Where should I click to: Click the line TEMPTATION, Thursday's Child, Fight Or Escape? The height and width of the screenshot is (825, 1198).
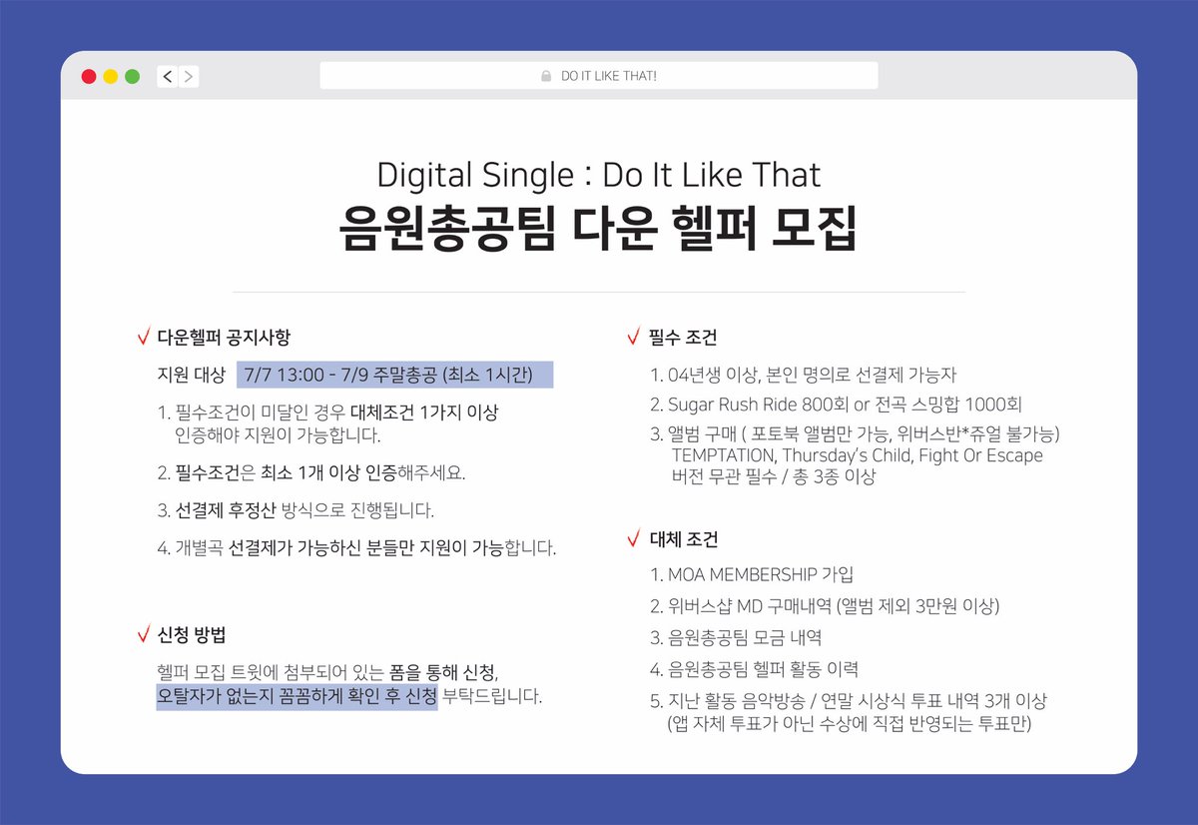click(x=857, y=455)
